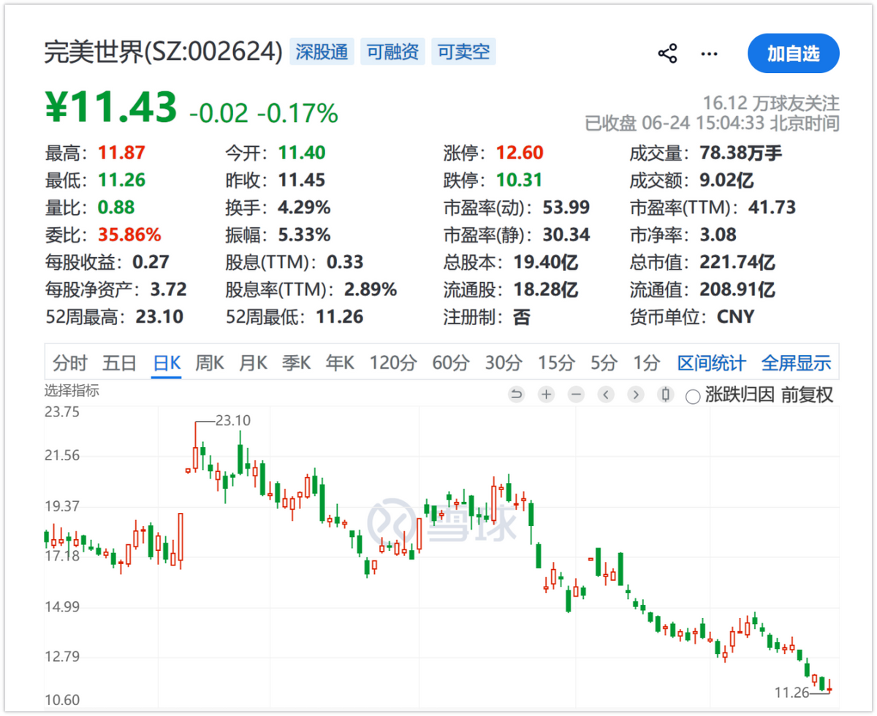Switch to the 分时 tab
This screenshot has height=716, width=877.
[70, 362]
